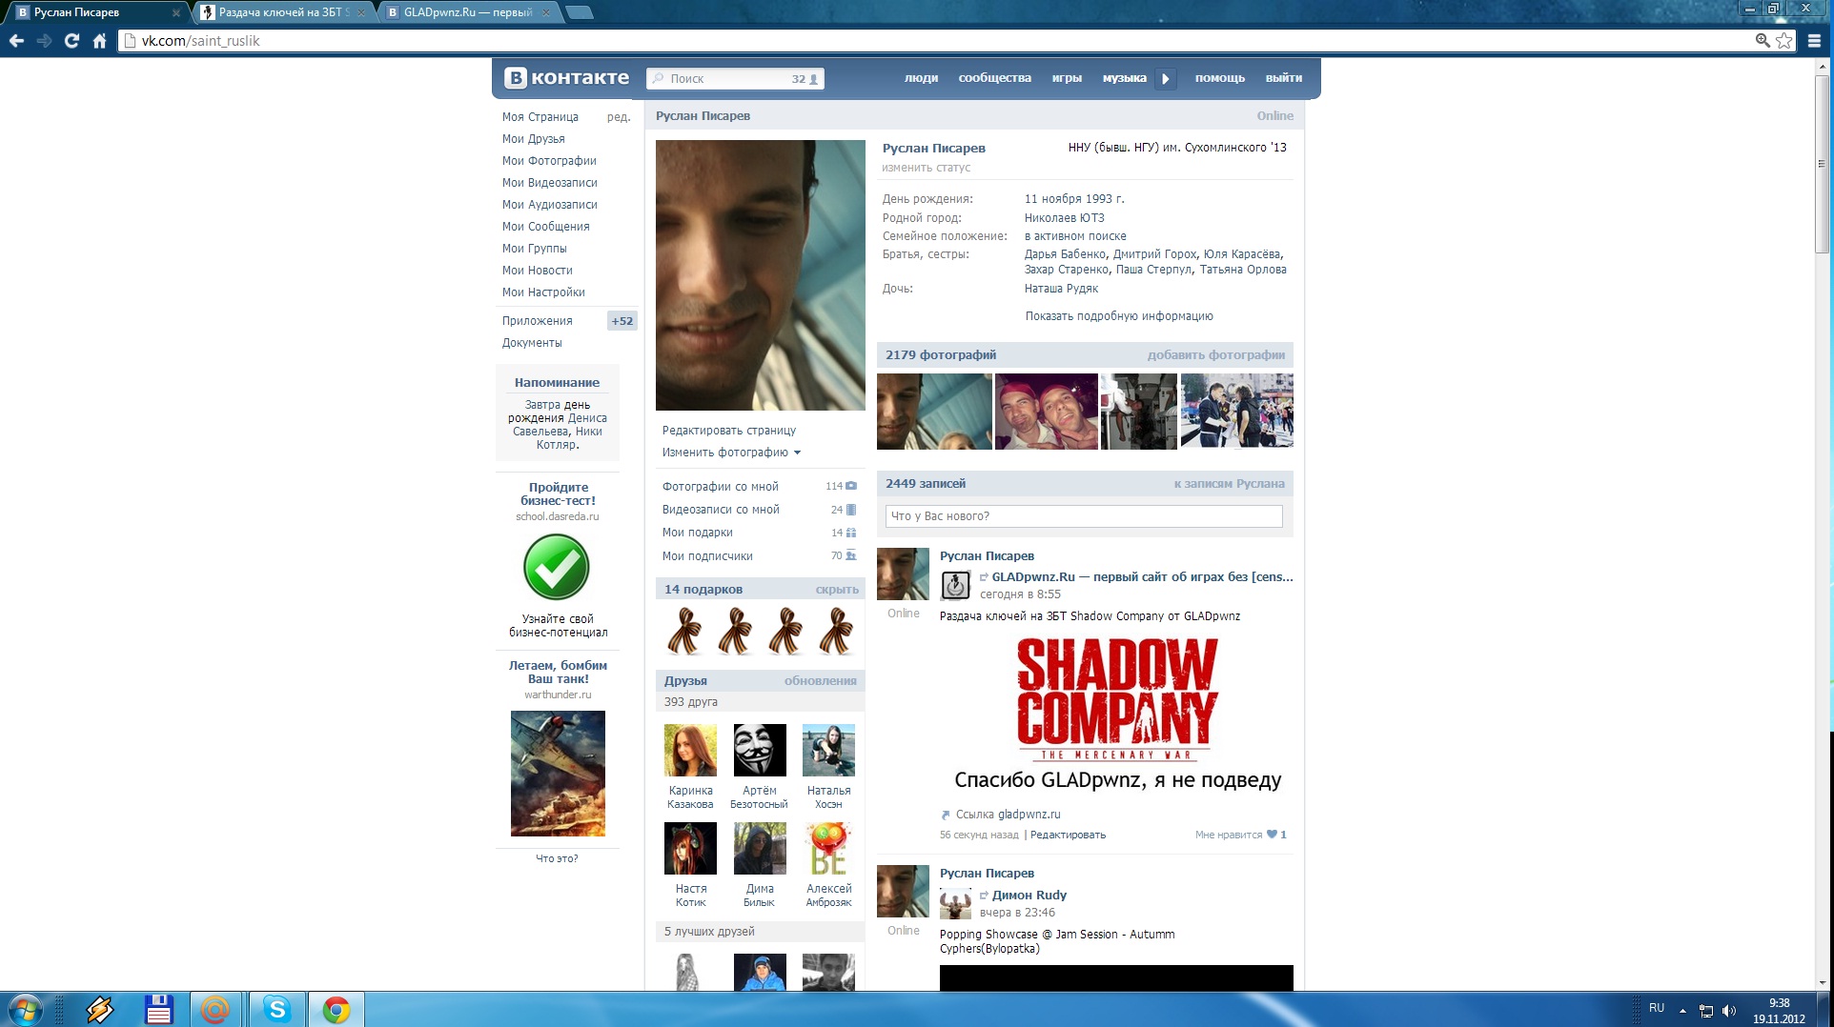
Task: Click the music play arrow button in header
Action: pyautogui.click(x=1165, y=79)
